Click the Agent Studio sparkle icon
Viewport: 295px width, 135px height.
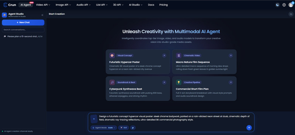click(x=4, y=15)
